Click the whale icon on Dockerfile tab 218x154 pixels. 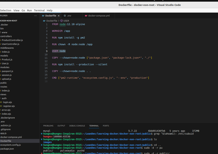43,16
